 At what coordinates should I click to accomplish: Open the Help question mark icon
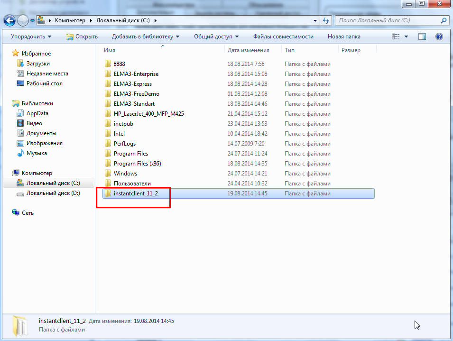coord(439,37)
